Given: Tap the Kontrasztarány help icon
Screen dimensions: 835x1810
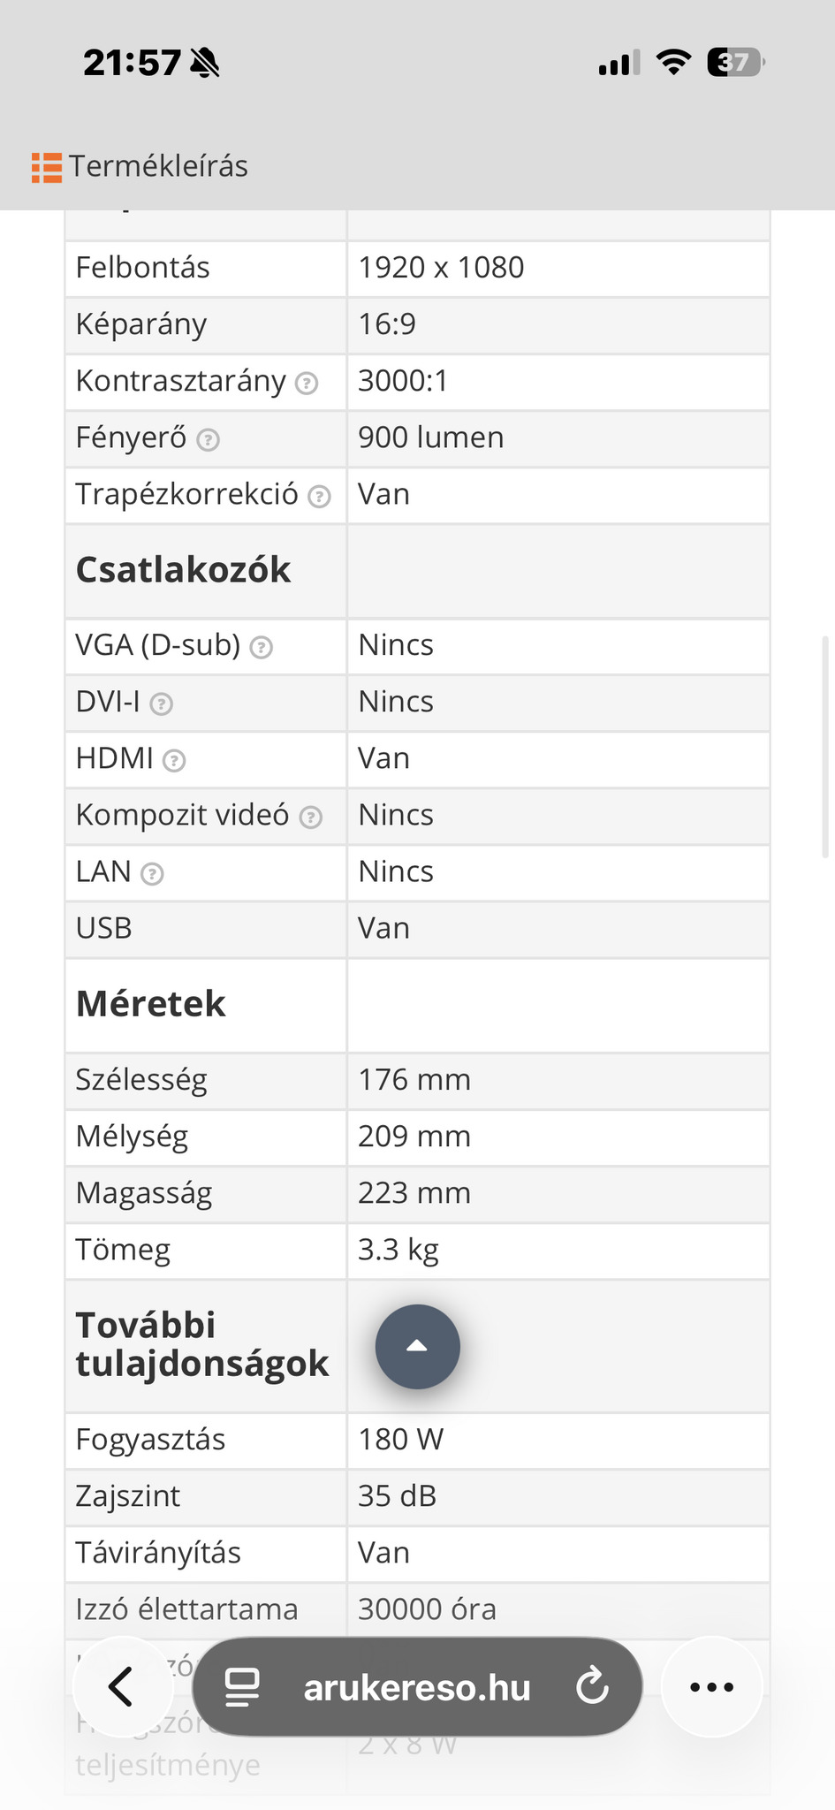Looking at the screenshot, I should pos(306,383).
